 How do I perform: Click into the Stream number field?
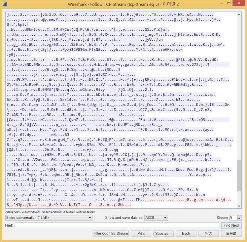pos(233,218)
